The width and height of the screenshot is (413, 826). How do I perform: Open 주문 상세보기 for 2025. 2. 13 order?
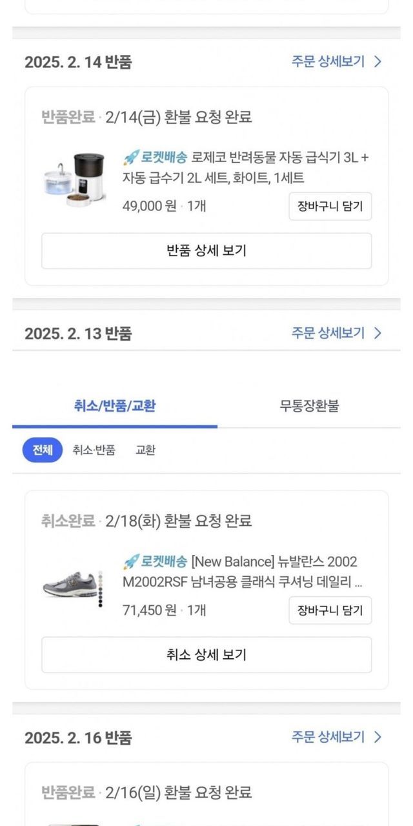336,333
